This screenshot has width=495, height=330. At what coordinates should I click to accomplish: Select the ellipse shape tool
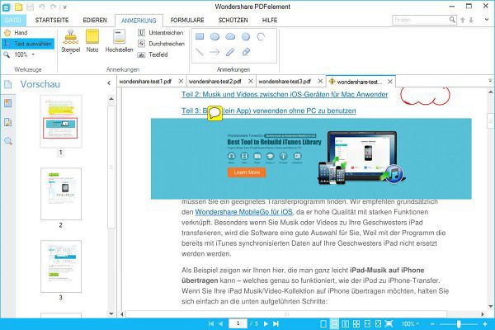click(x=214, y=36)
